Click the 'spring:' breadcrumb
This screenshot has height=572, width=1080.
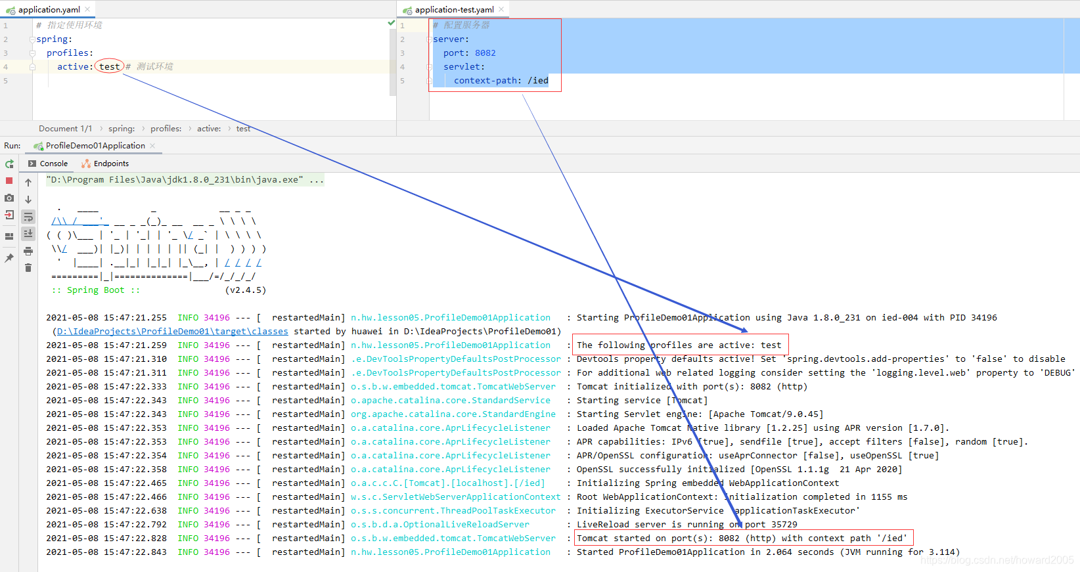[x=122, y=129]
